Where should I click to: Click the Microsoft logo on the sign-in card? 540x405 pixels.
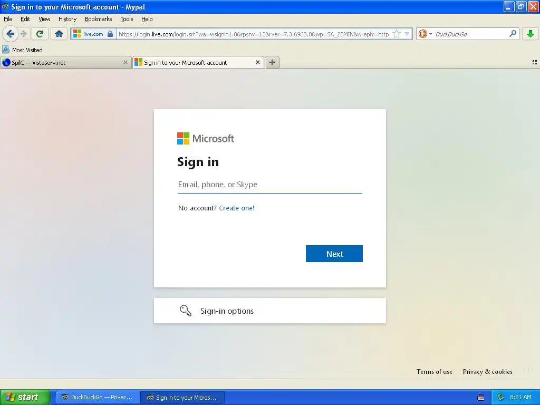click(206, 139)
